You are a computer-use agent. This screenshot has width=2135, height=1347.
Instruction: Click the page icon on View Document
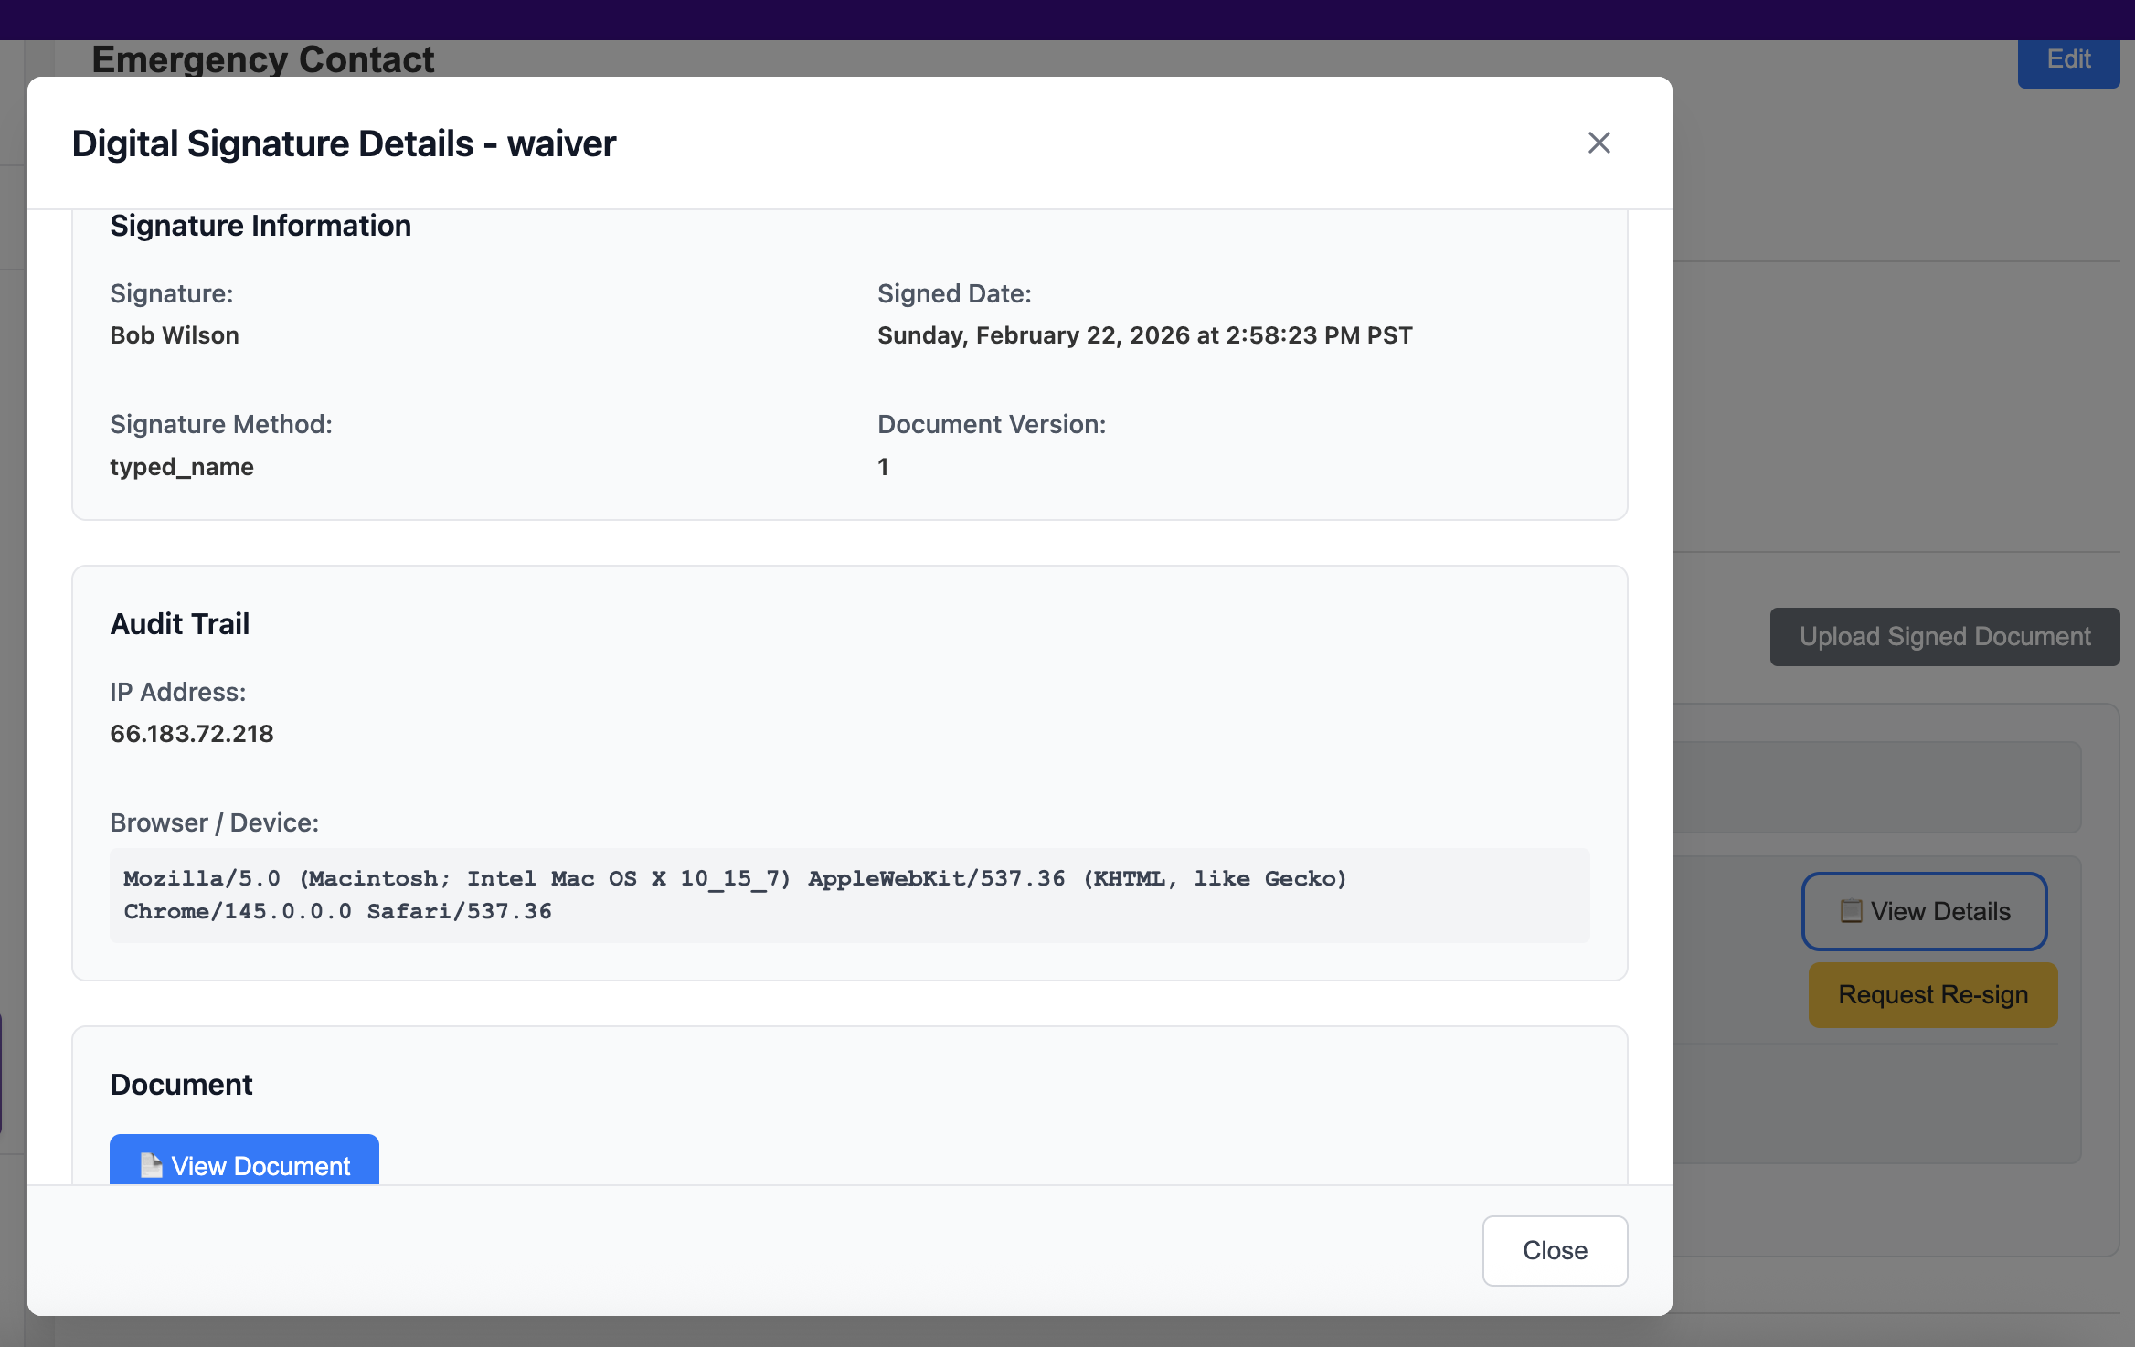[151, 1165]
